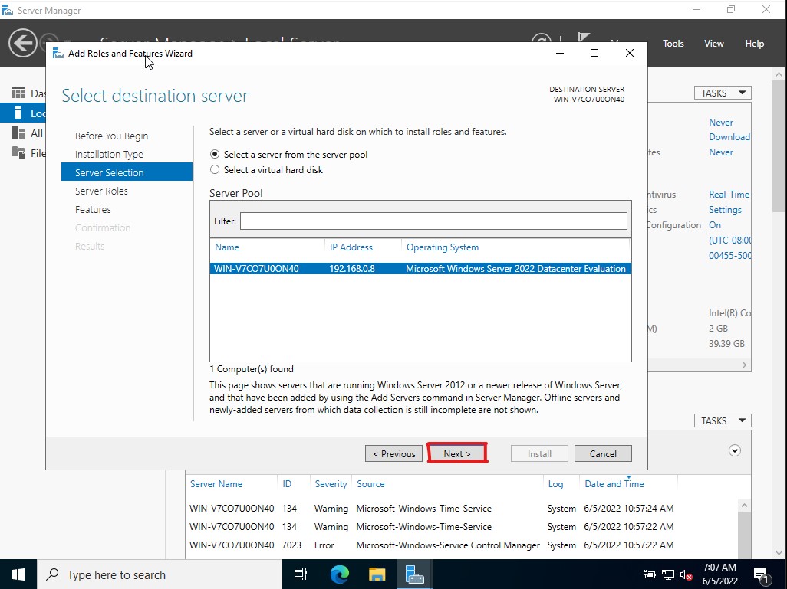The height and width of the screenshot is (589, 787).
Task: Select server row WIN-V7CO7U0ON40 in pool
Action: [420, 269]
